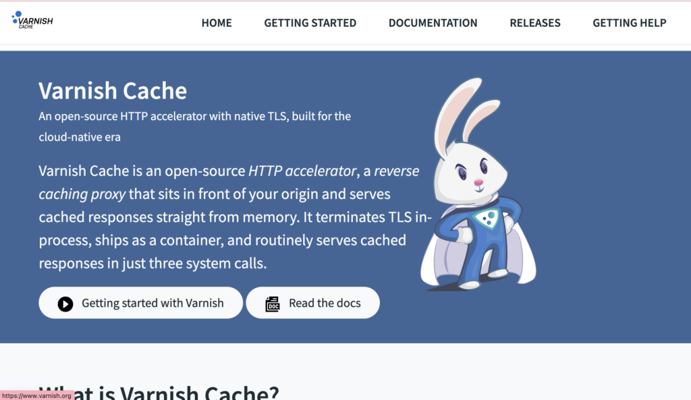Click the Varnish Cache logo
The image size is (691, 400).
click(x=32, y=20)
